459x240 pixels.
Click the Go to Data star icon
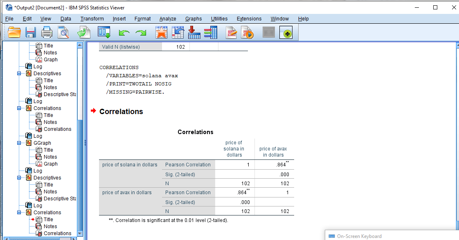coord(161,32)
